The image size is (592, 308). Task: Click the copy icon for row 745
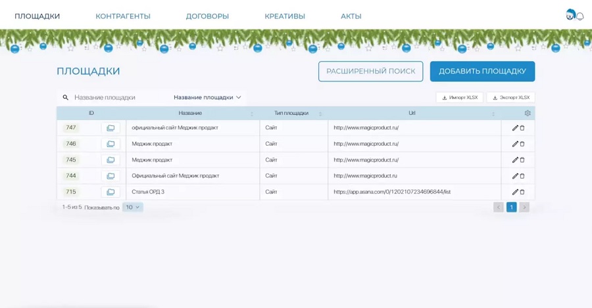point(111,160)
